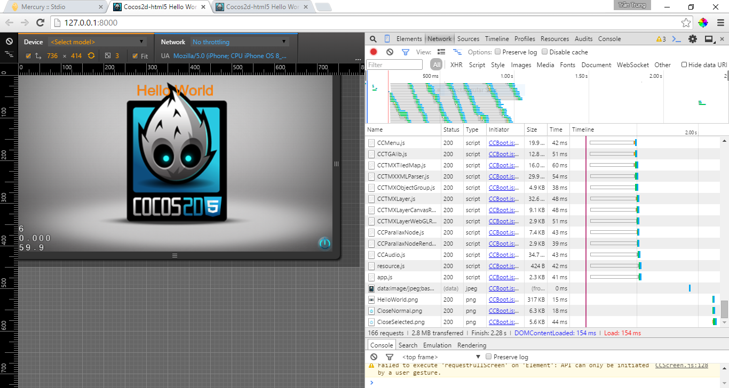Screen dimensions: 729x388
Task: Reset device emulation overrides ban icon
Action: (9, 42)
